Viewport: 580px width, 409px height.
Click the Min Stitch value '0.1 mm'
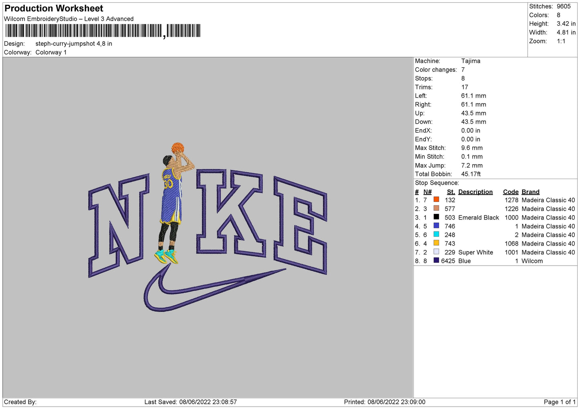472,157
